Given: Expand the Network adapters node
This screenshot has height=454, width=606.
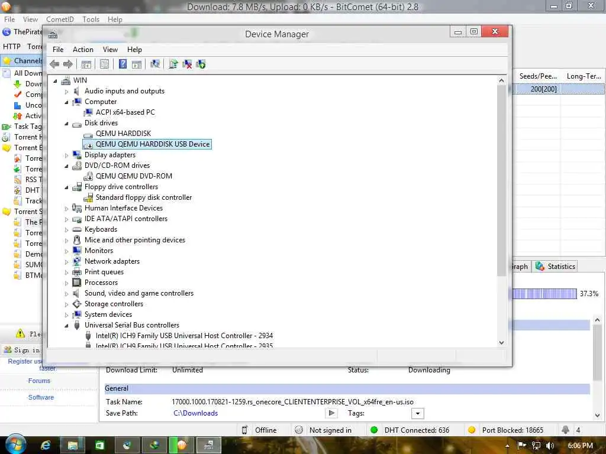Looking at the screenshot, I should coord(66,262).
